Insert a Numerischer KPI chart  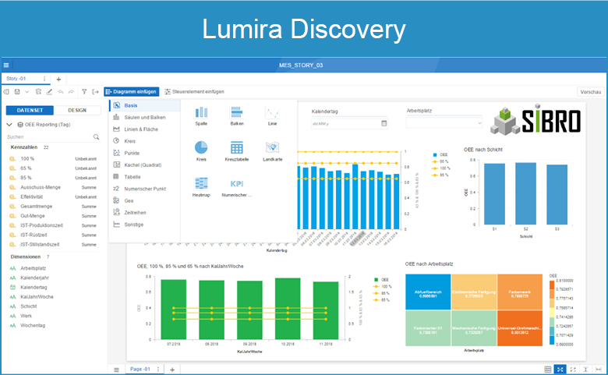237,187
